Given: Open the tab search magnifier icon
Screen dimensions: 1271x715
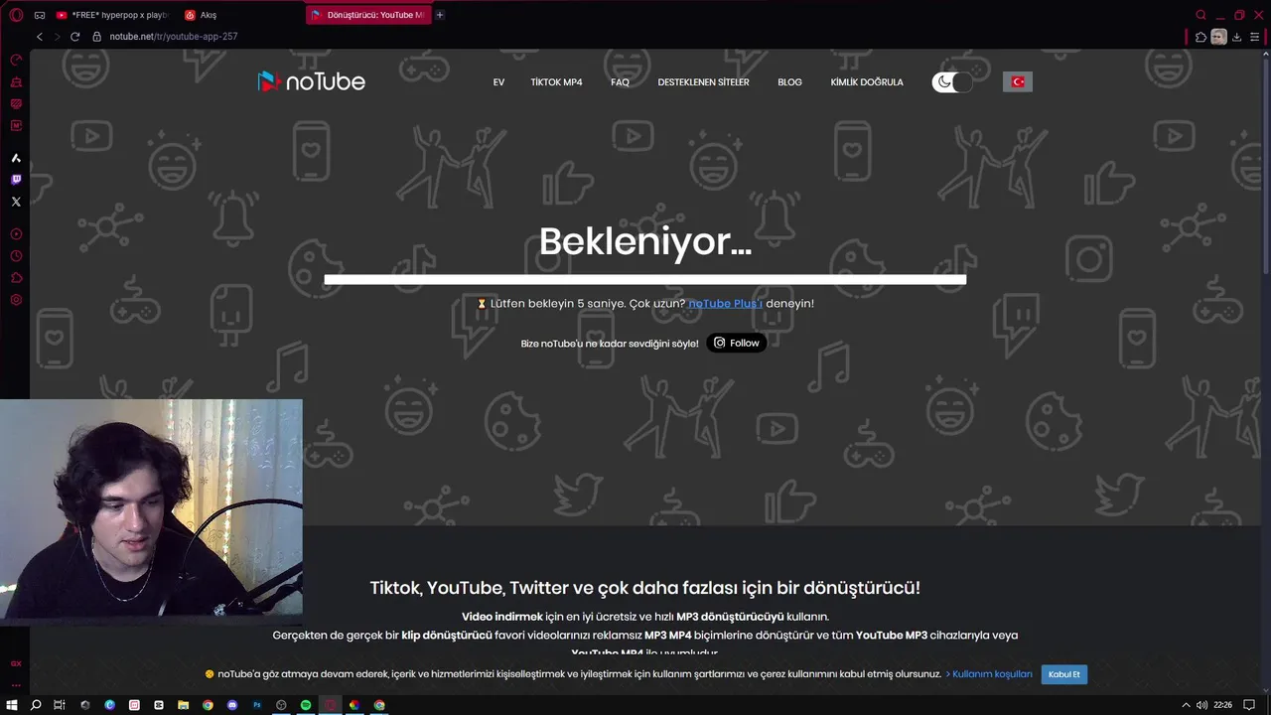Looking at the screenshot, I should click(x=1200, y=15).
